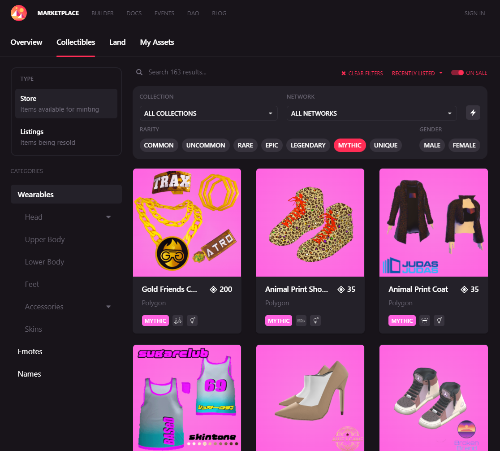Image resolution: width=500 pixels, height=451 pixels.
Task: Toggle the On Sale switch
Action: [457, 73]
